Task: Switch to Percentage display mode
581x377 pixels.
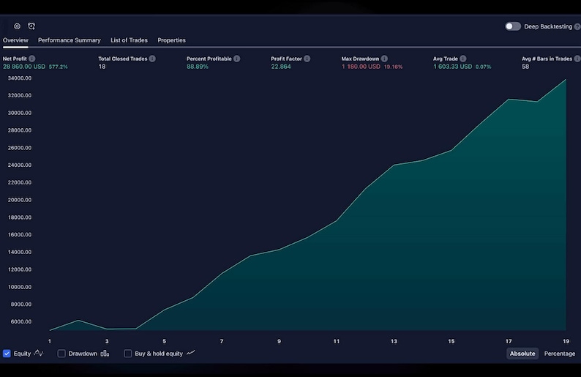Action: coord(560,354)
